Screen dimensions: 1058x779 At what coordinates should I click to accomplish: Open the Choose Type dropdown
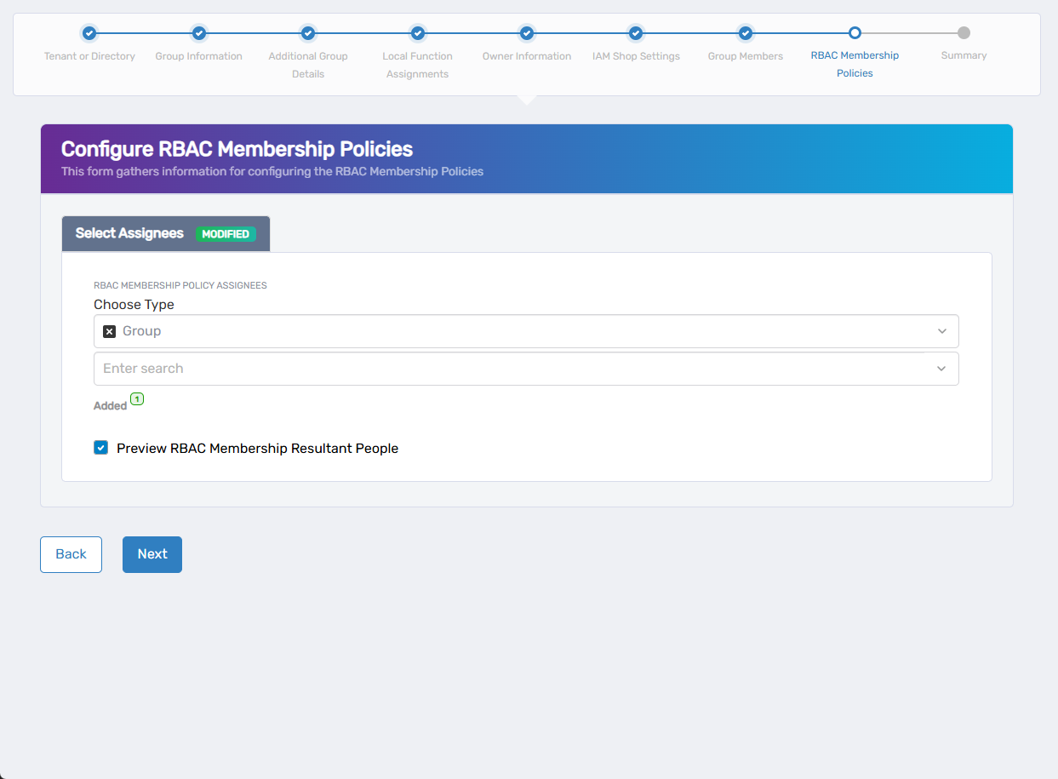click(525, 331)
